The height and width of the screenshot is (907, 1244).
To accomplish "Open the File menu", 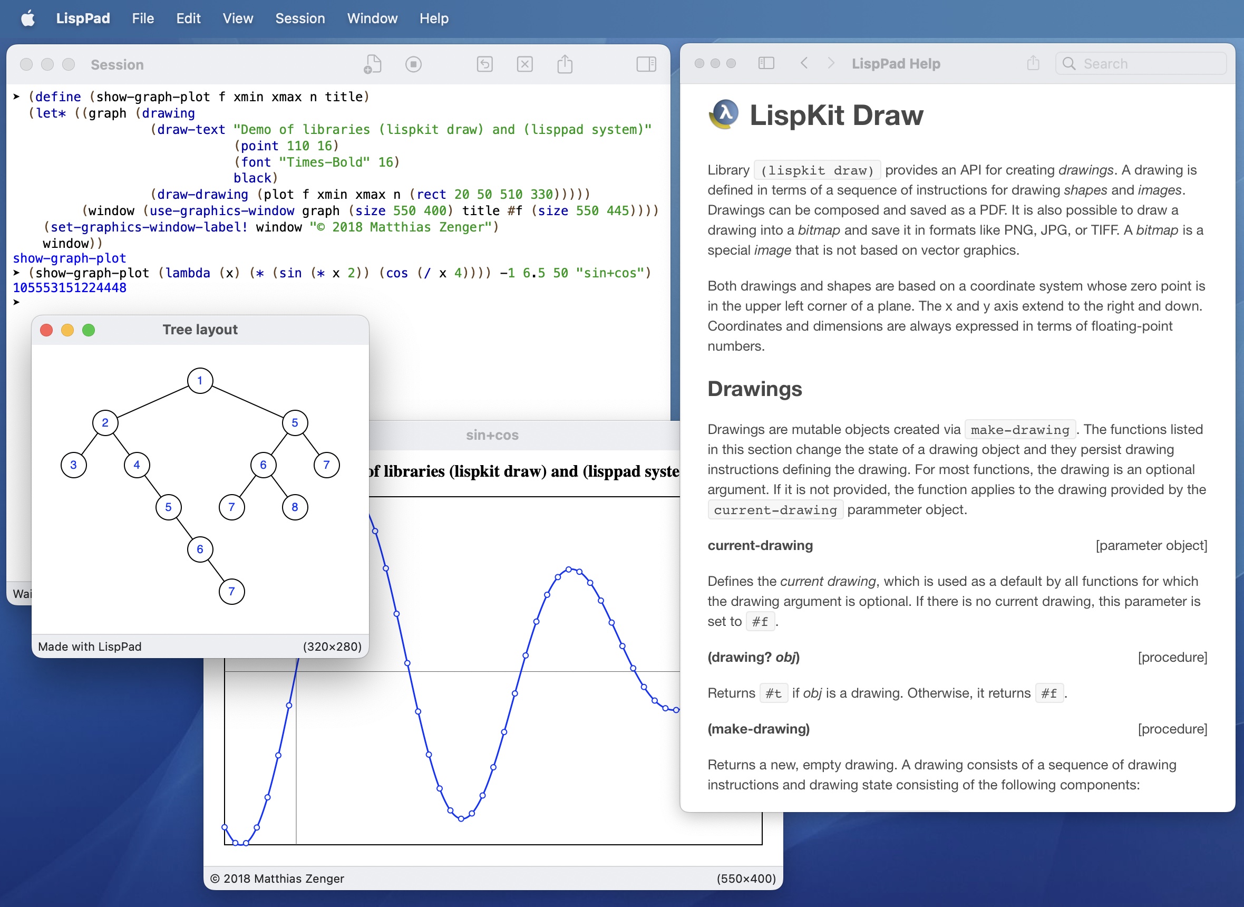I will coord(143,18).
